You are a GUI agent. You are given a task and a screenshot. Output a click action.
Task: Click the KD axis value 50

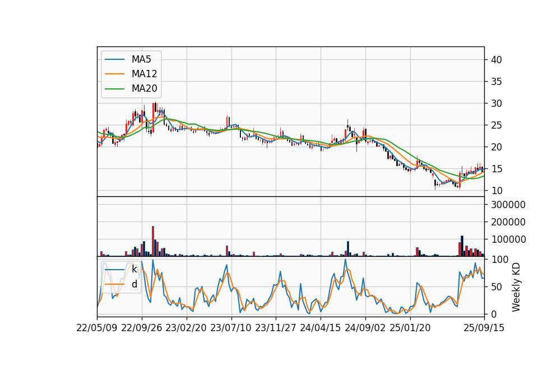pyautogui.click(x=497, y=287)
